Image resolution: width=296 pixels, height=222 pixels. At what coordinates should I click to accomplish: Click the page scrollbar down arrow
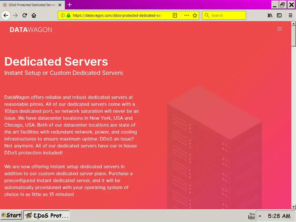tap(293, 207)
